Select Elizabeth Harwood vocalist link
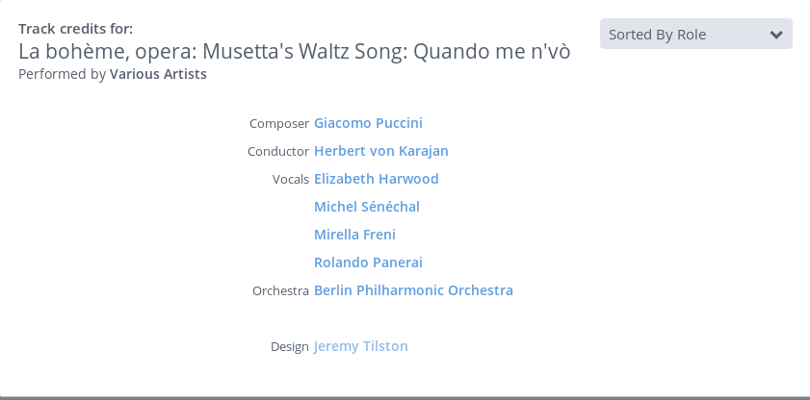Viewport: 810px width, 400px height. [x=376, y=179]
